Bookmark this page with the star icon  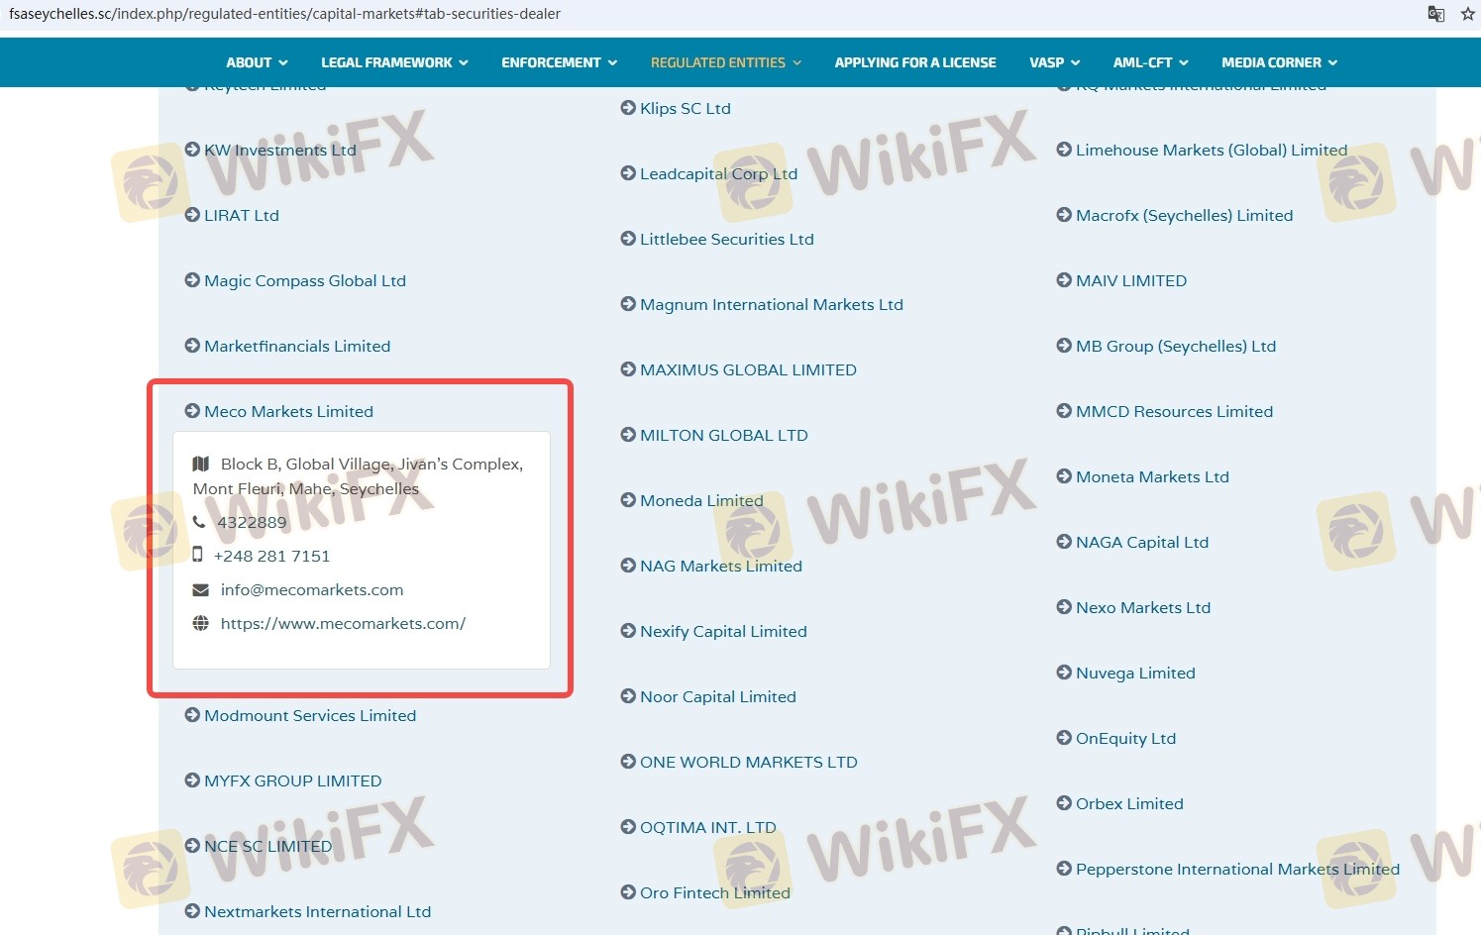1467,14
